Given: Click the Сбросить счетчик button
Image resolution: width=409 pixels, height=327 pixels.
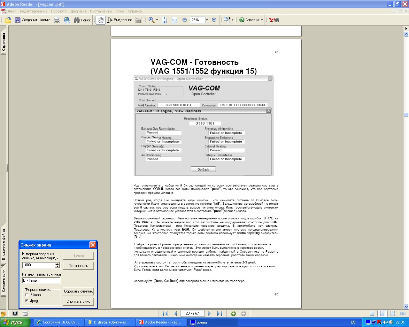Looking at the screenshot, I should point(78,291).
